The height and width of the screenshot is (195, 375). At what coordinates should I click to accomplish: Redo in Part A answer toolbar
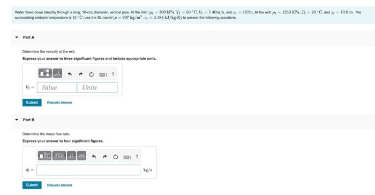[x=80, y=74]
